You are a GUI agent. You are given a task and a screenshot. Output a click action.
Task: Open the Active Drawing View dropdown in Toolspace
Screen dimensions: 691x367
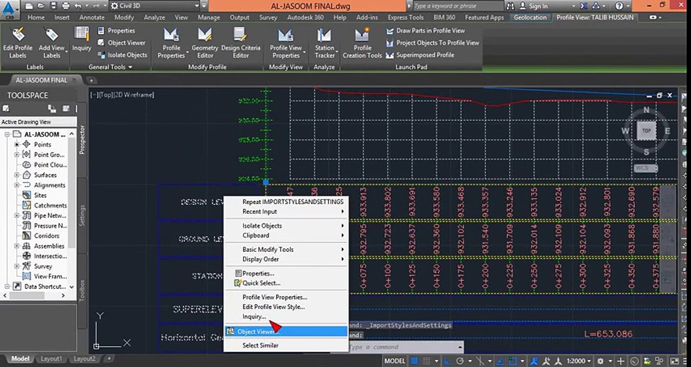click(x=38, y=122)
